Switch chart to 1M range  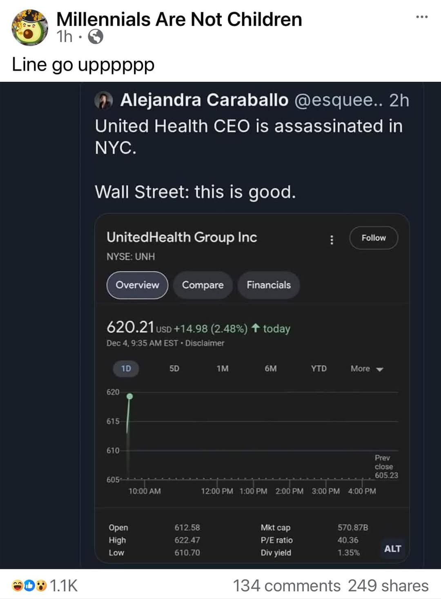pyautogui.click(x=223, y=369)
